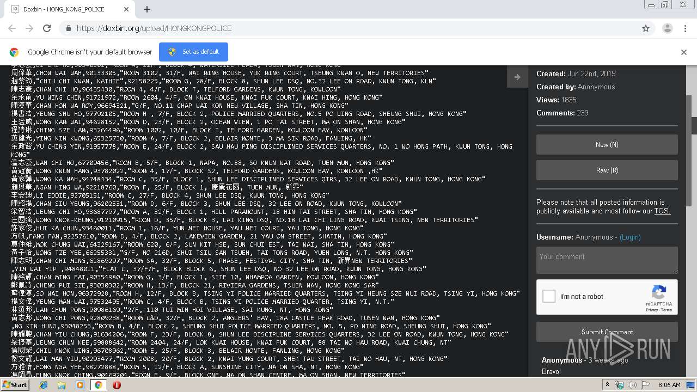Click the "Bravo!" comment text
The height and width of the screenshot is (392, 697).
pos(551,372)
